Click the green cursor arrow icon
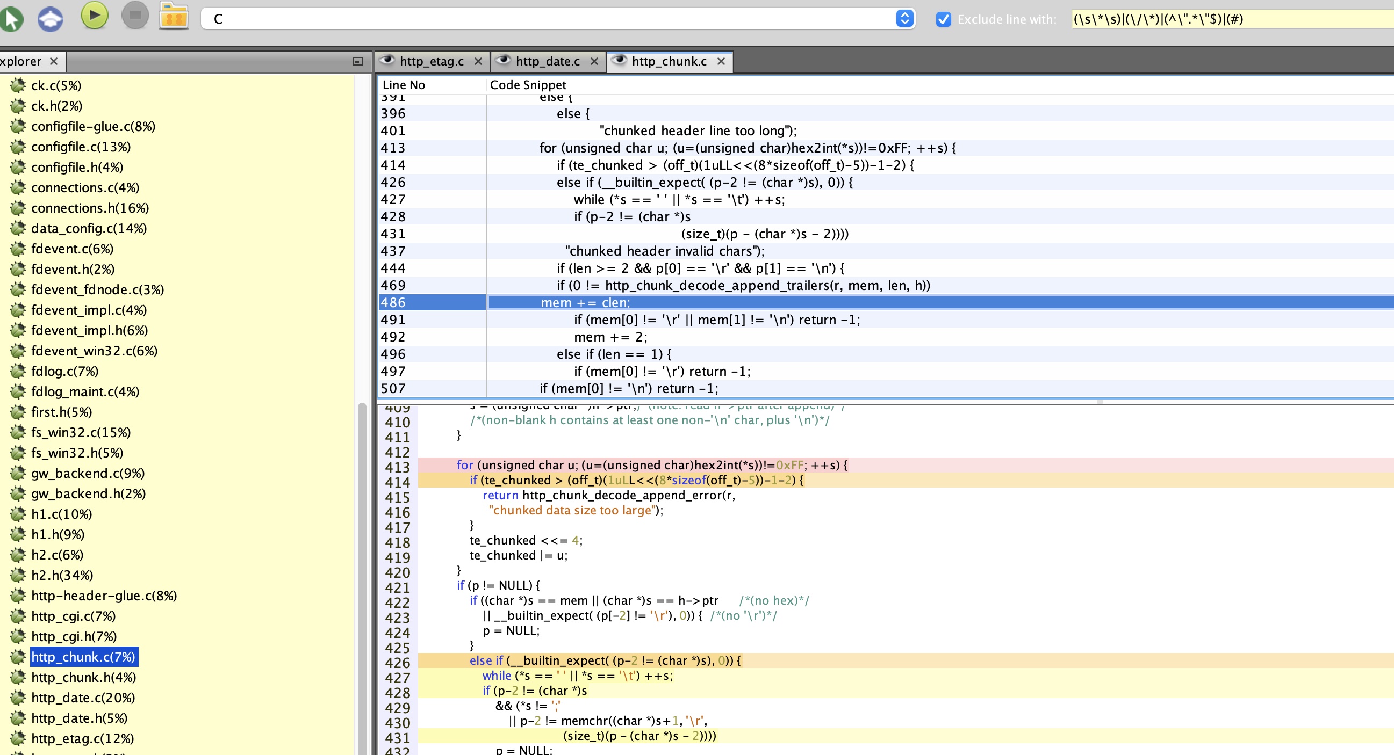Viewport: 1394px width, 755px height. [12, 19]
